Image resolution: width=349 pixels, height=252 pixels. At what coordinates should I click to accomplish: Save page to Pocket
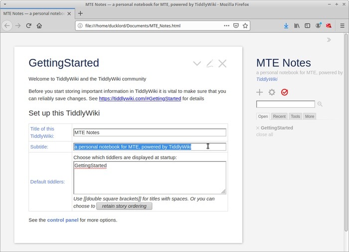236,26
